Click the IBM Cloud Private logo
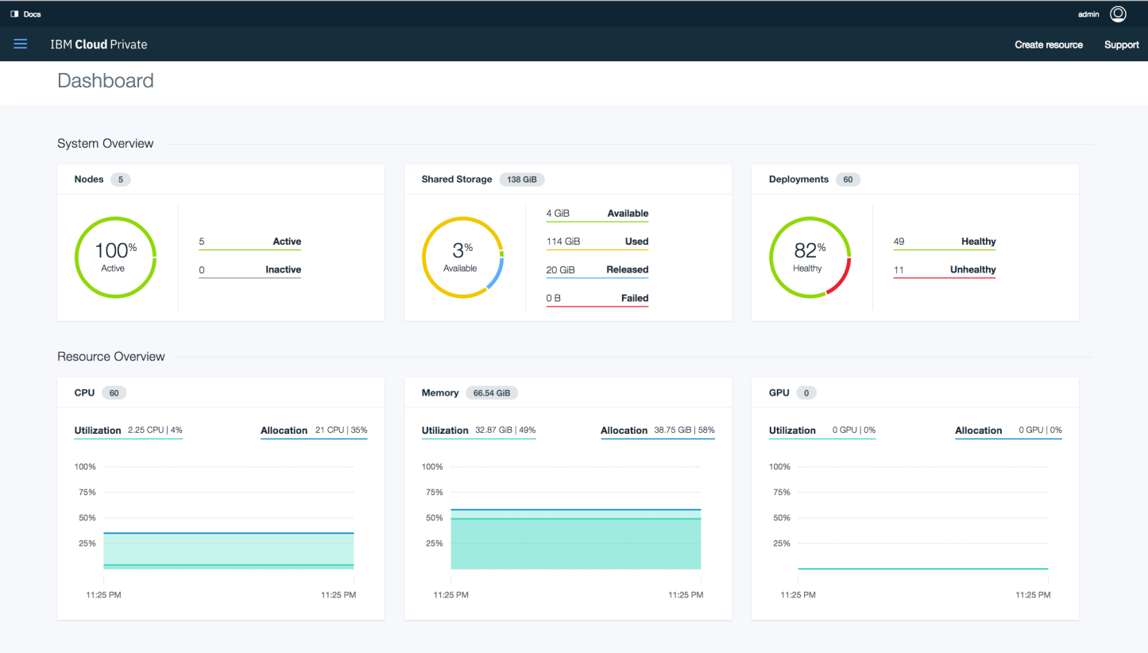1148x653 pixels. pyautogui.click(x=99, y=44)
